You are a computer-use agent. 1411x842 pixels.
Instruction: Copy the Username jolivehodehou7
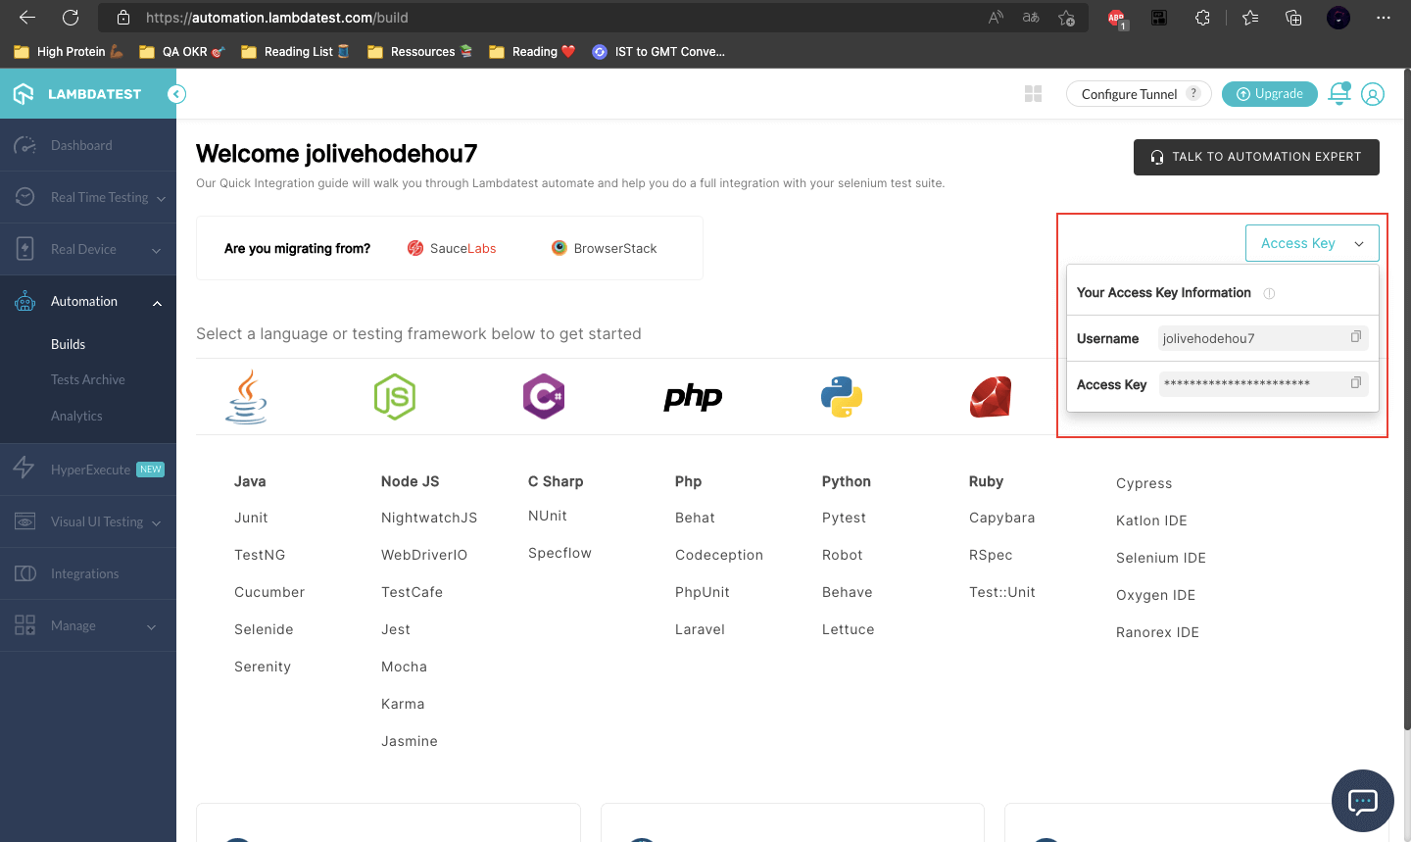(x=1356, y=336)
